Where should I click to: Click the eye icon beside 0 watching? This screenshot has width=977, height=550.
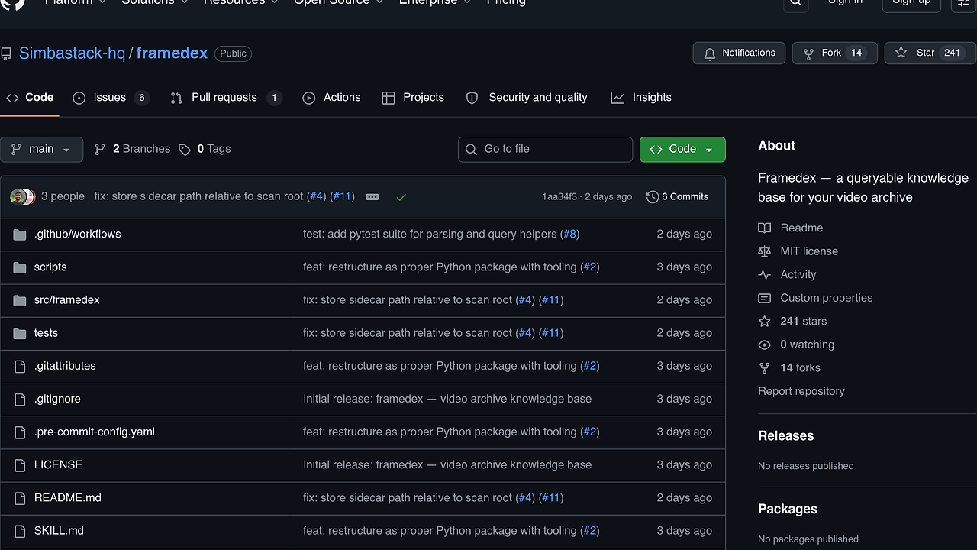pyautogui.click(x=765, y=345)
